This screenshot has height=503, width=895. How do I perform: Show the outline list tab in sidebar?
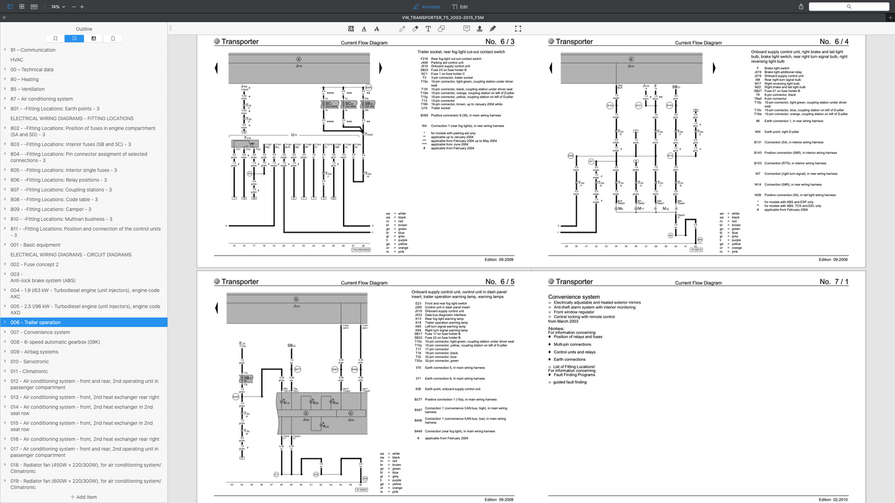(x=74, y=38)
